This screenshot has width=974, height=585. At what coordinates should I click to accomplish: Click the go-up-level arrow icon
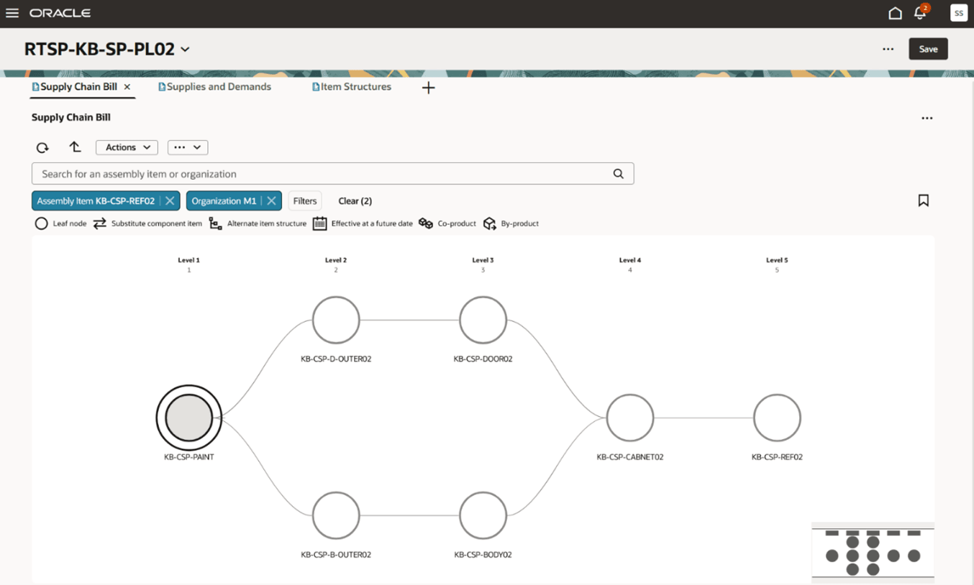tap(75, 147)
